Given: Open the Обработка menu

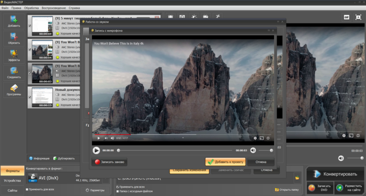Looking at the screenshot, I should click(31, 8).
